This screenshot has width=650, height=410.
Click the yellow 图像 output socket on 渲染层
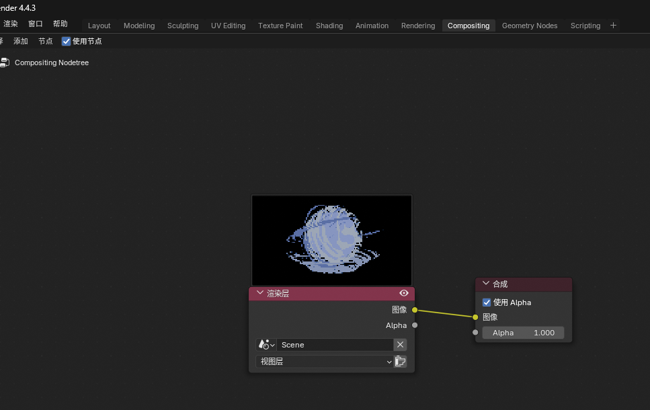[415, 310]
